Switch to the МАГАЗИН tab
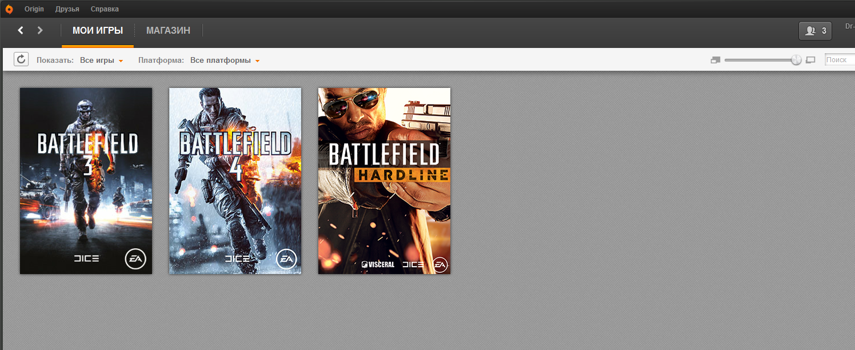Viewport: 855px width, 350px height. pos(168,31)
